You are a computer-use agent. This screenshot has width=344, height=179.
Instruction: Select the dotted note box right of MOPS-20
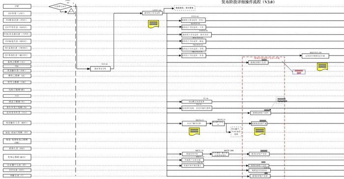coord(236,132)
